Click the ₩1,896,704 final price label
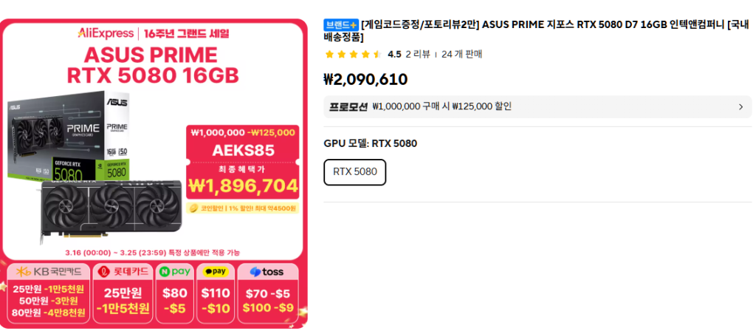The image size is (756, 334). pyautogui.click(x=243, y=185)
